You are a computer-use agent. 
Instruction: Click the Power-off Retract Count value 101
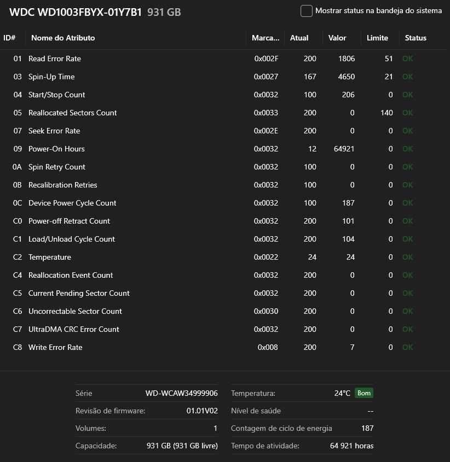(x=348, y=221)
